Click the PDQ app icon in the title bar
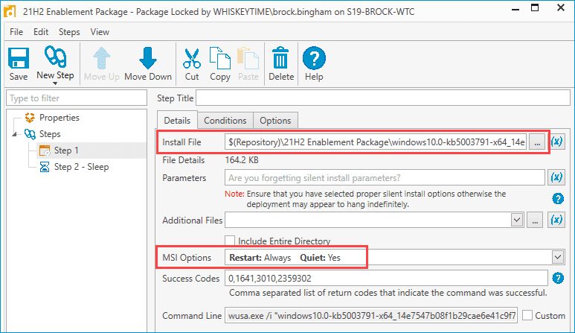The image size is (575, 333). [10, 11]
